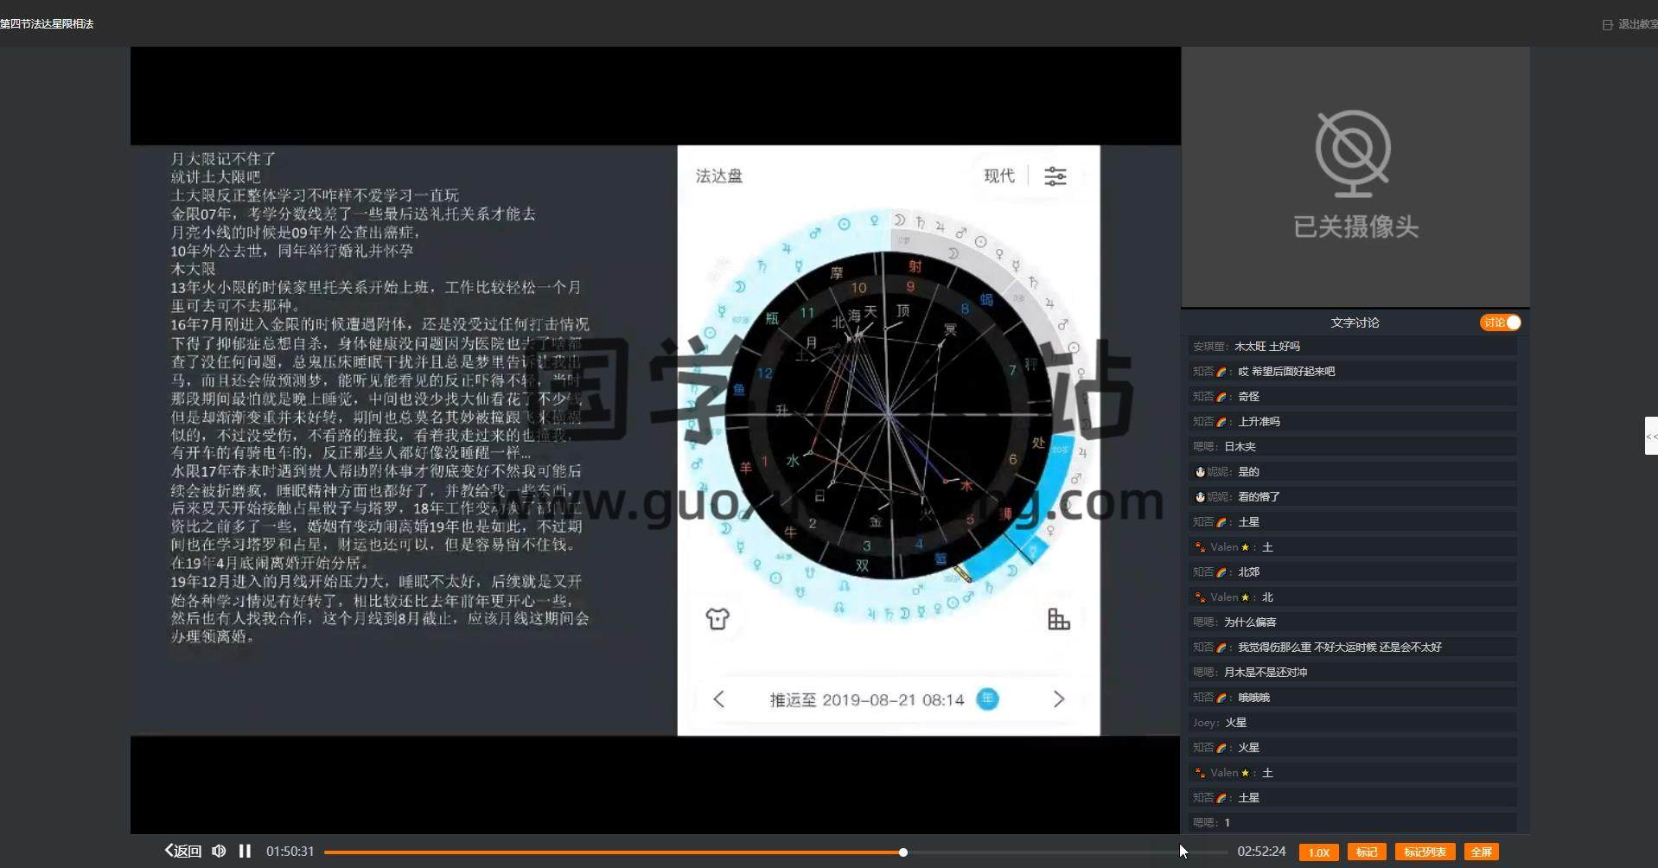Click the current time 01:50:31 label

290,852
